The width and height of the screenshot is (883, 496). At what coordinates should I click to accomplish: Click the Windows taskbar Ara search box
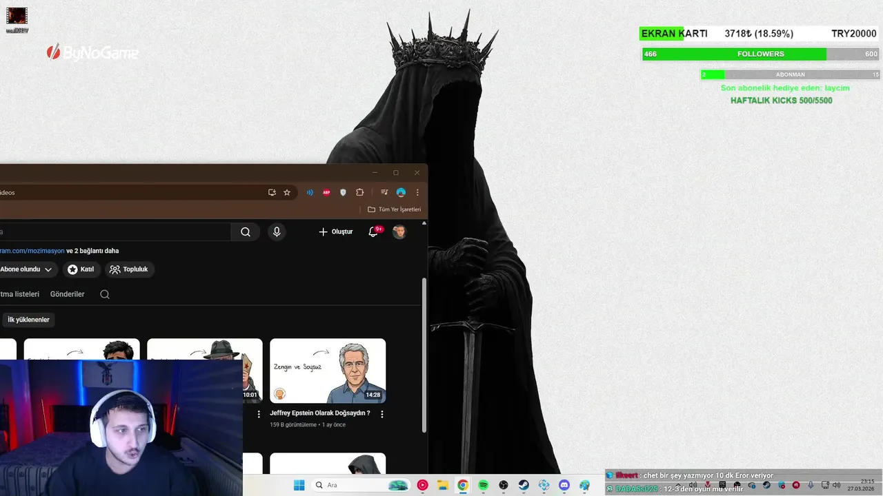pyautogui.click(x=361, y=485)
